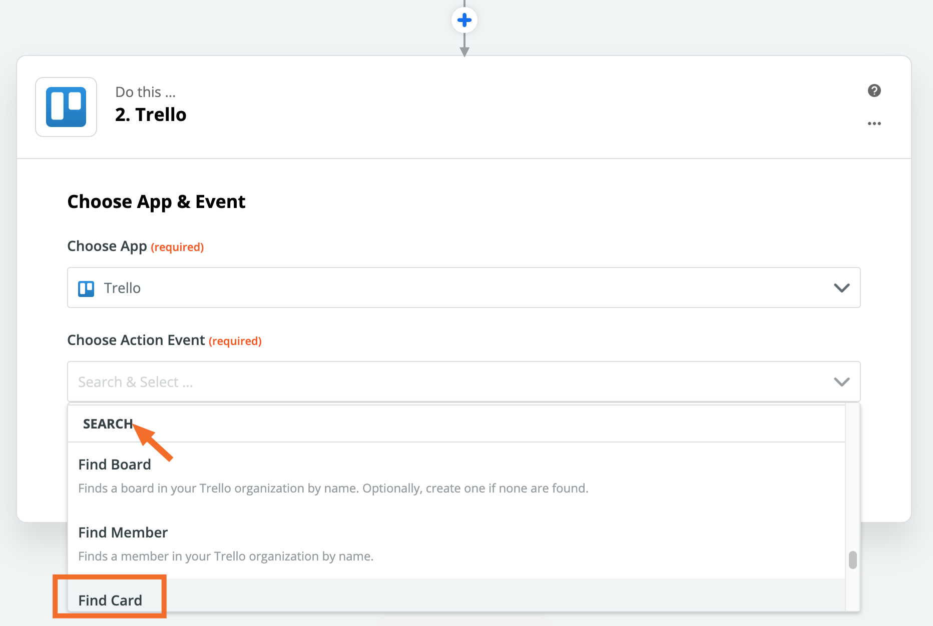Click the "2. Trello" step title
This screenshot has width=933, height=626.
point(151,114)
